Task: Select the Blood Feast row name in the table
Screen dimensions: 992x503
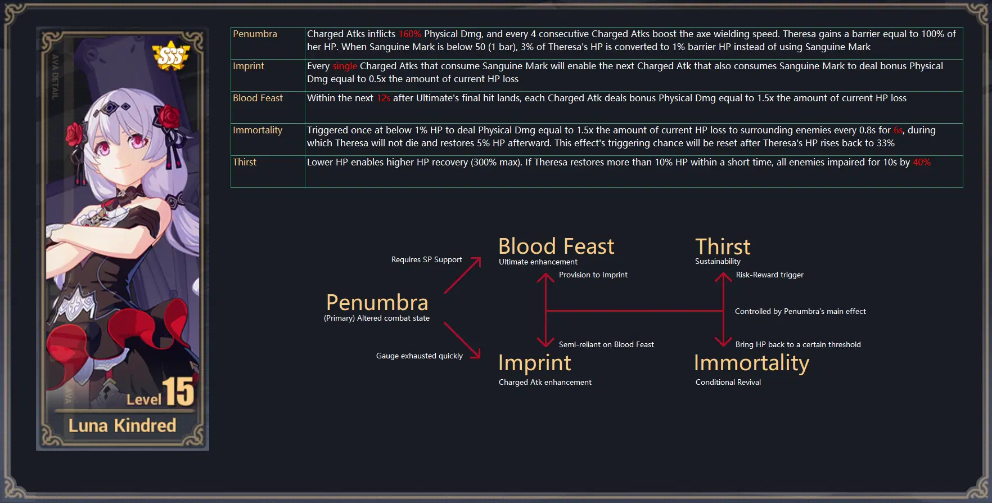Action: [x=258, y=98]
